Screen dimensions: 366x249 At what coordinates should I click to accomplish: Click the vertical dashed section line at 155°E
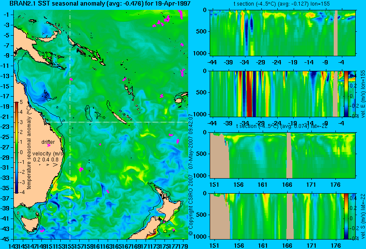click(x=70, y=125)
